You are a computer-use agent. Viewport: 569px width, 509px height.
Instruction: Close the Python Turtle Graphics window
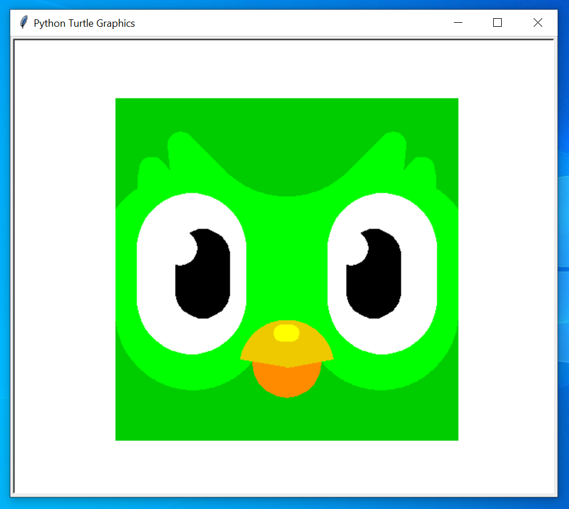click(538, 22)
